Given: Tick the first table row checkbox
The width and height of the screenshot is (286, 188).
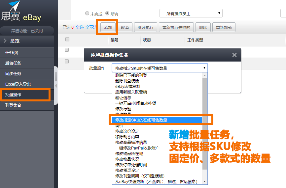Looking at the screenshot, I should pyautogui.click(x=67, y=50).
